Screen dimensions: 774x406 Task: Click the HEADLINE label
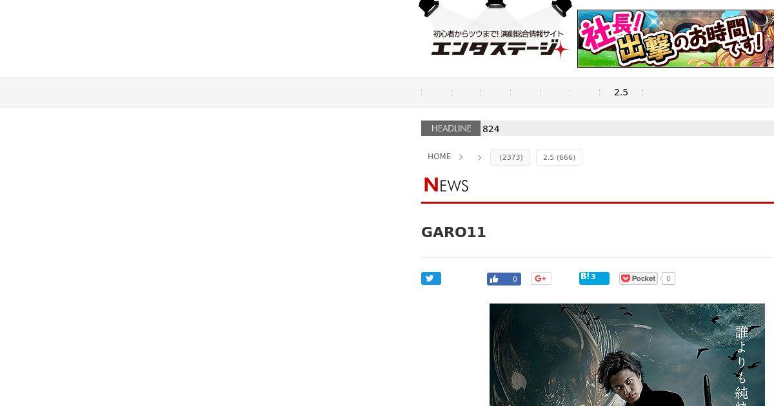pyautogui.click(x=451, y=128)
